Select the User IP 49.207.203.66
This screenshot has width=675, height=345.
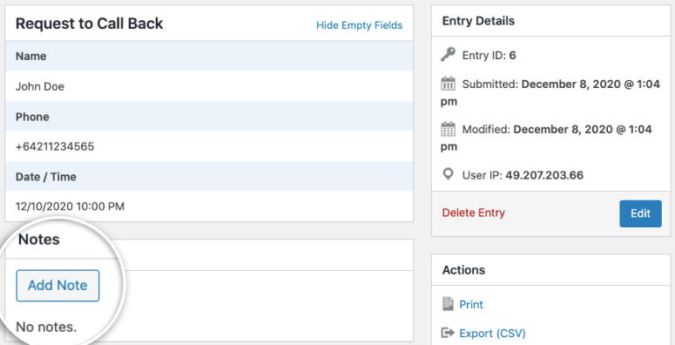[544, 175]
